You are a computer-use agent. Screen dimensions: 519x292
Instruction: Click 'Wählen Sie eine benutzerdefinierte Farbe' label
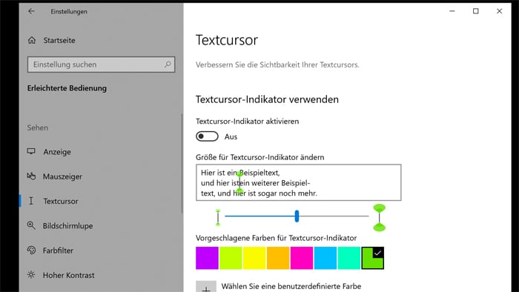291,286
